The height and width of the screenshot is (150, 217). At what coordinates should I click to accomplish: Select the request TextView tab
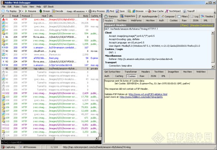click(122, 21)
